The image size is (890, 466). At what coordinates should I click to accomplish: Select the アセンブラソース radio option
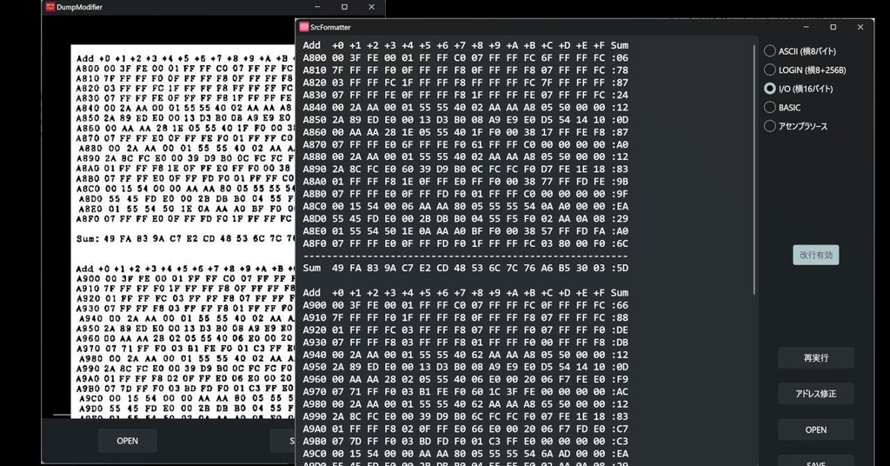click(795, 126)
